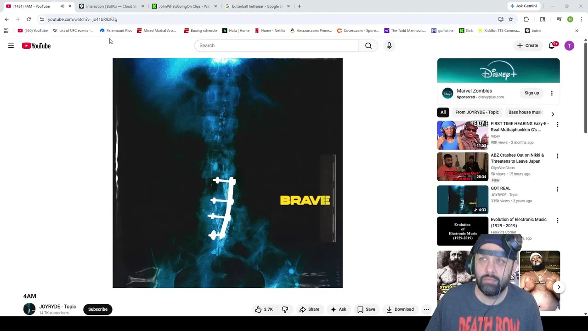Start voice search with the microphone
Image resolution: width=588 pixels, height=331 pixels.
coord(389,46)
